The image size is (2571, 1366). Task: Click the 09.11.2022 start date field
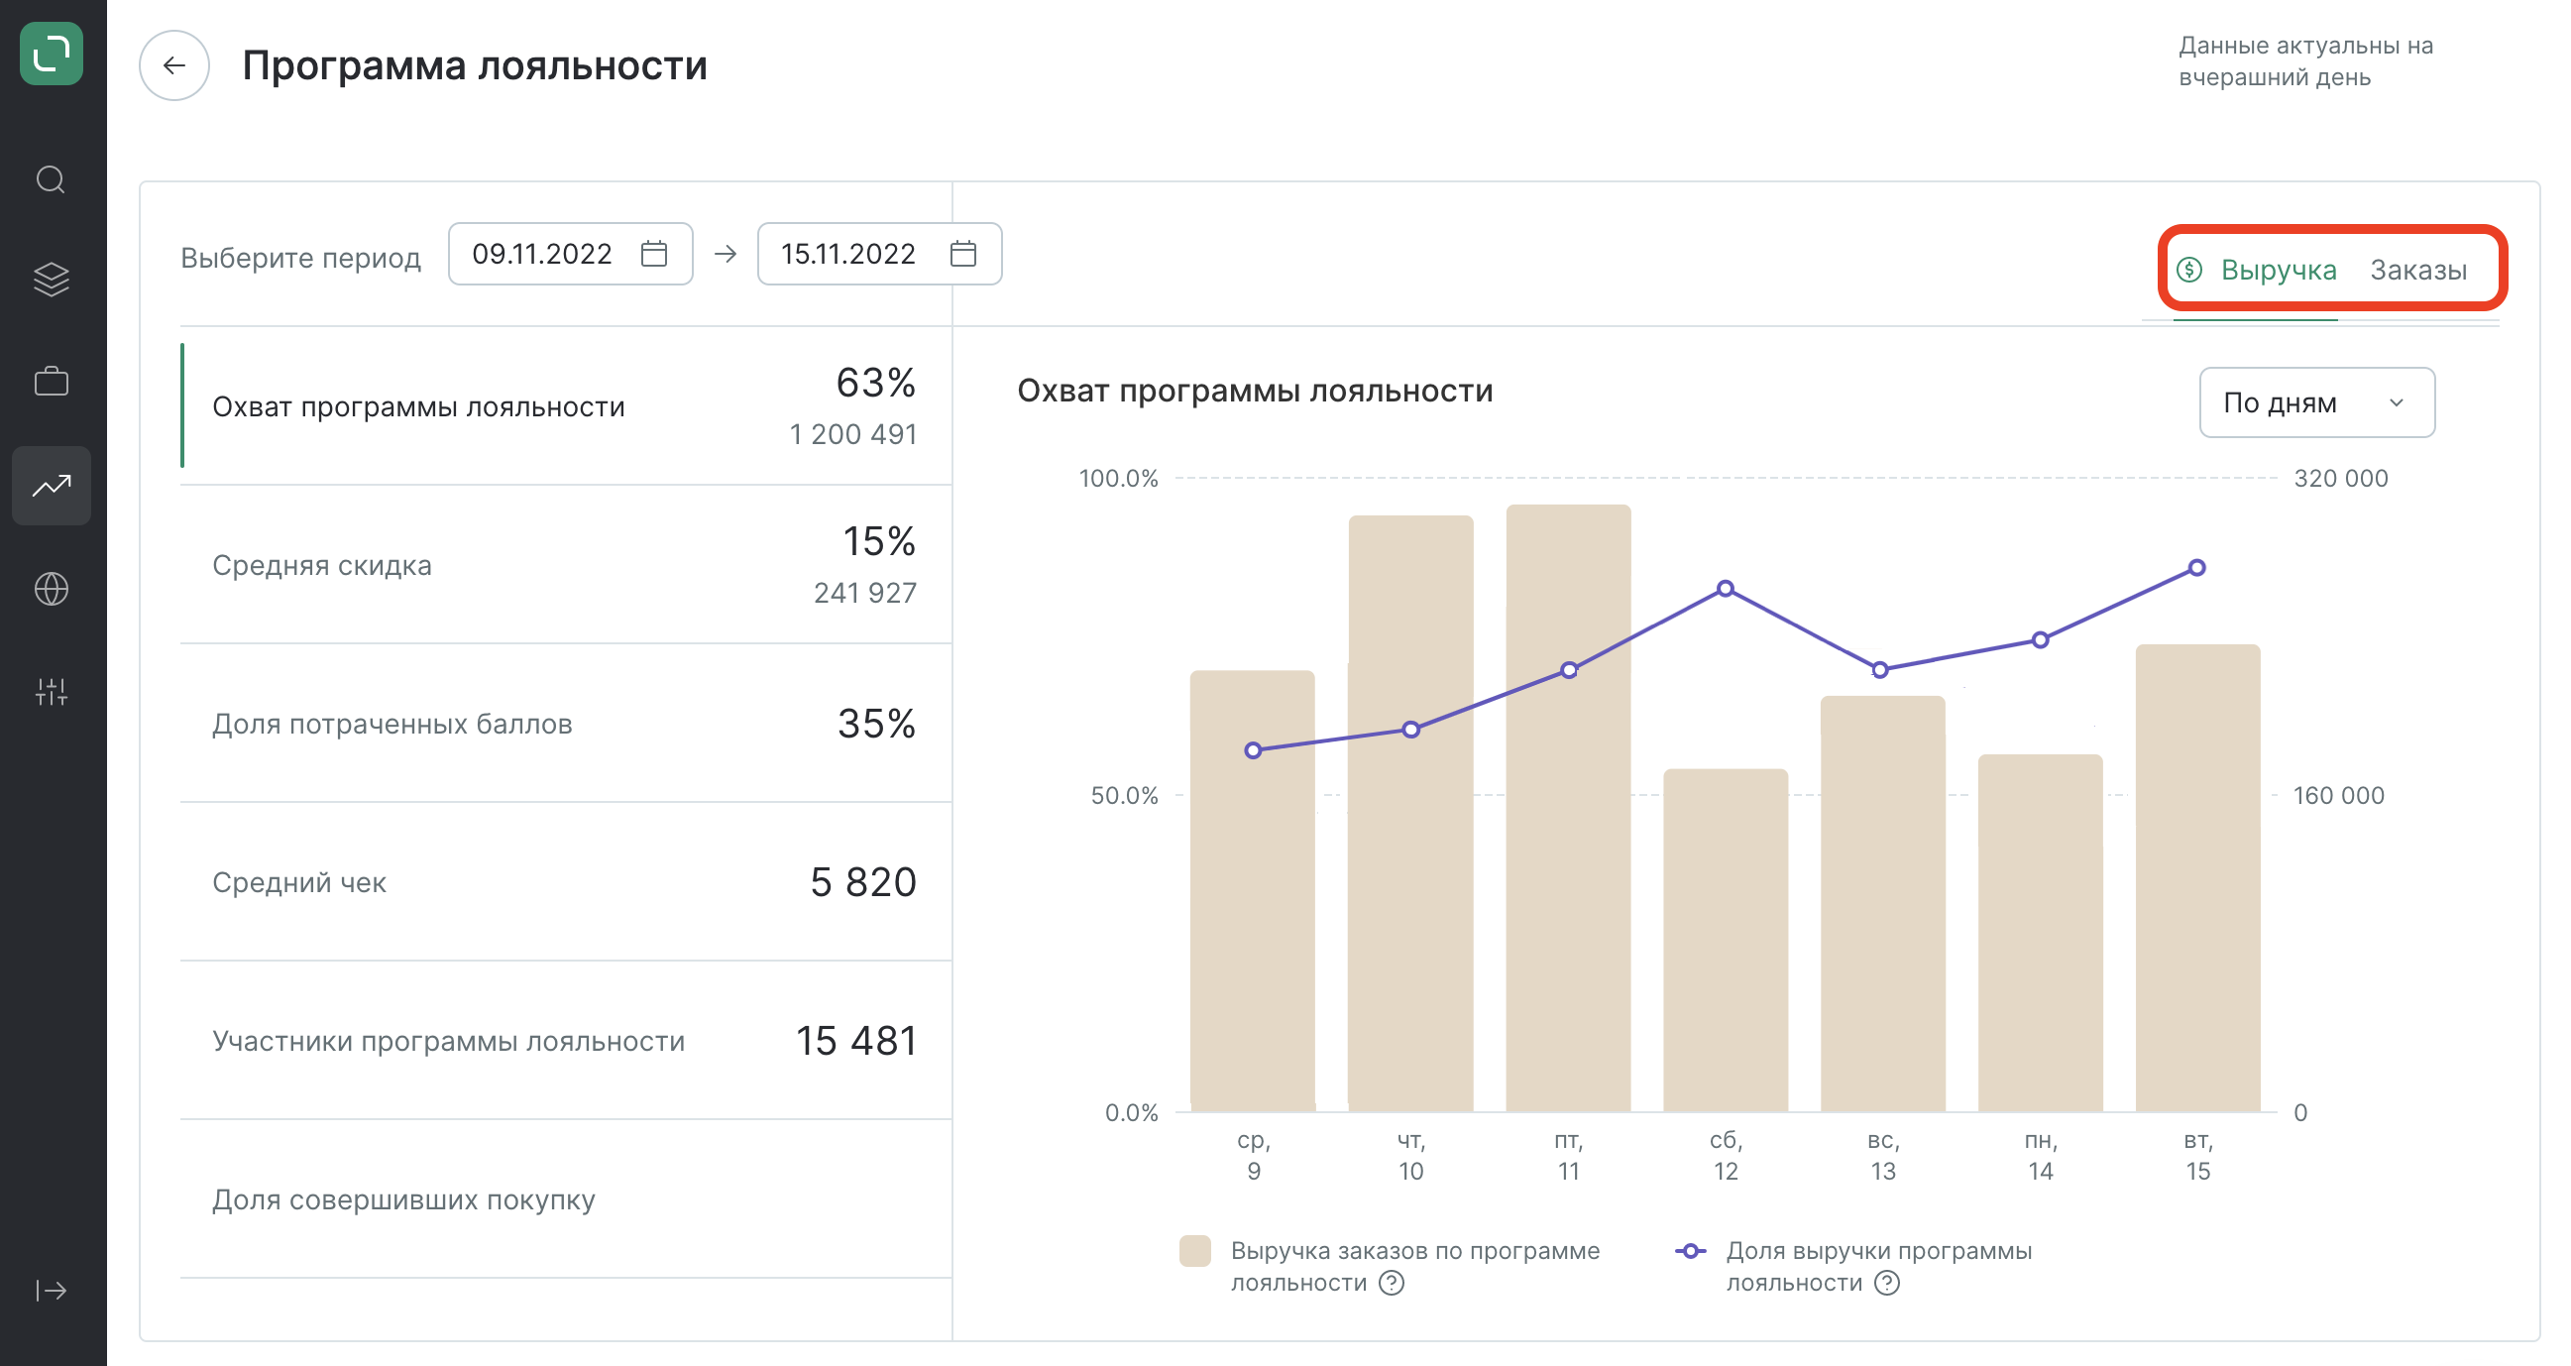[x=571, y=254]
